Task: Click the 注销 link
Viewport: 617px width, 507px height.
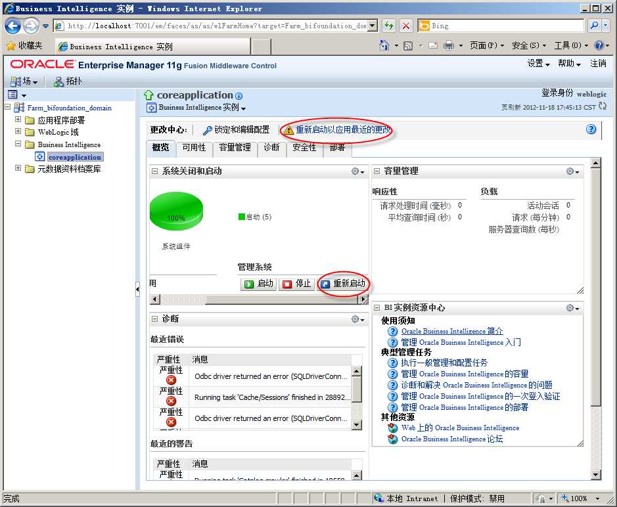Action: click(x=598, y=63)
